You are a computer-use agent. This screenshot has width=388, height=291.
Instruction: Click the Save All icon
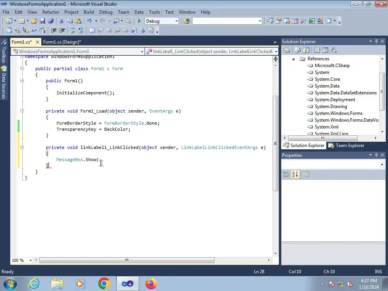coord(51,21)
